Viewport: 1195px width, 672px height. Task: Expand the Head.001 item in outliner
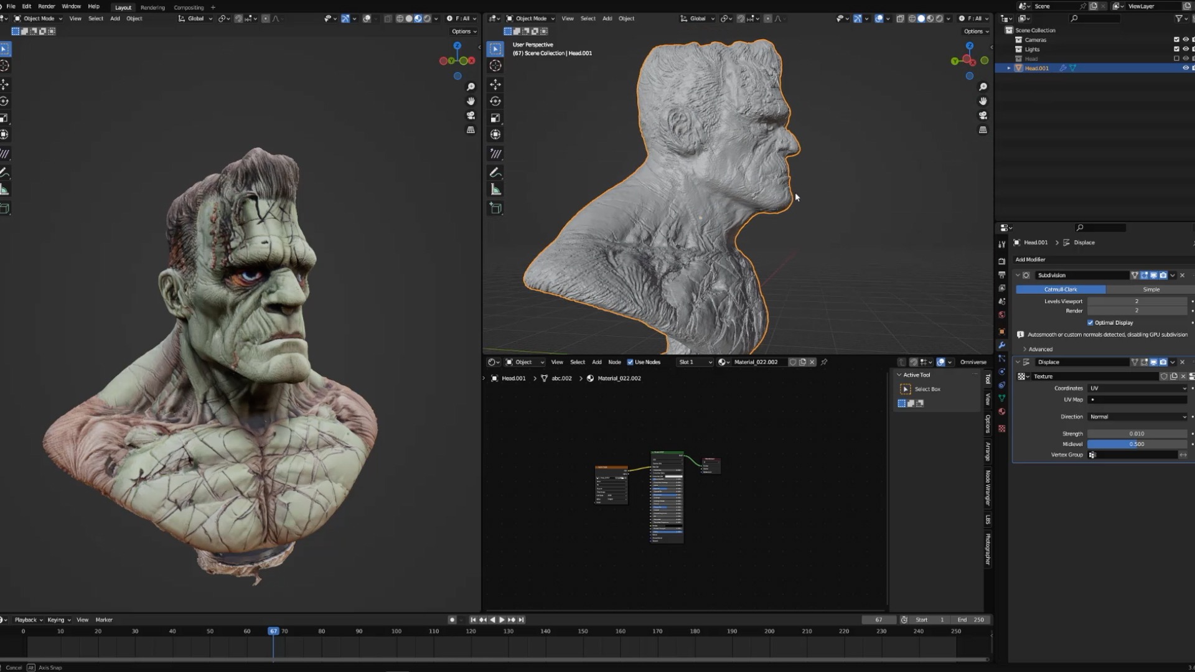click(x=1009, y=68)
